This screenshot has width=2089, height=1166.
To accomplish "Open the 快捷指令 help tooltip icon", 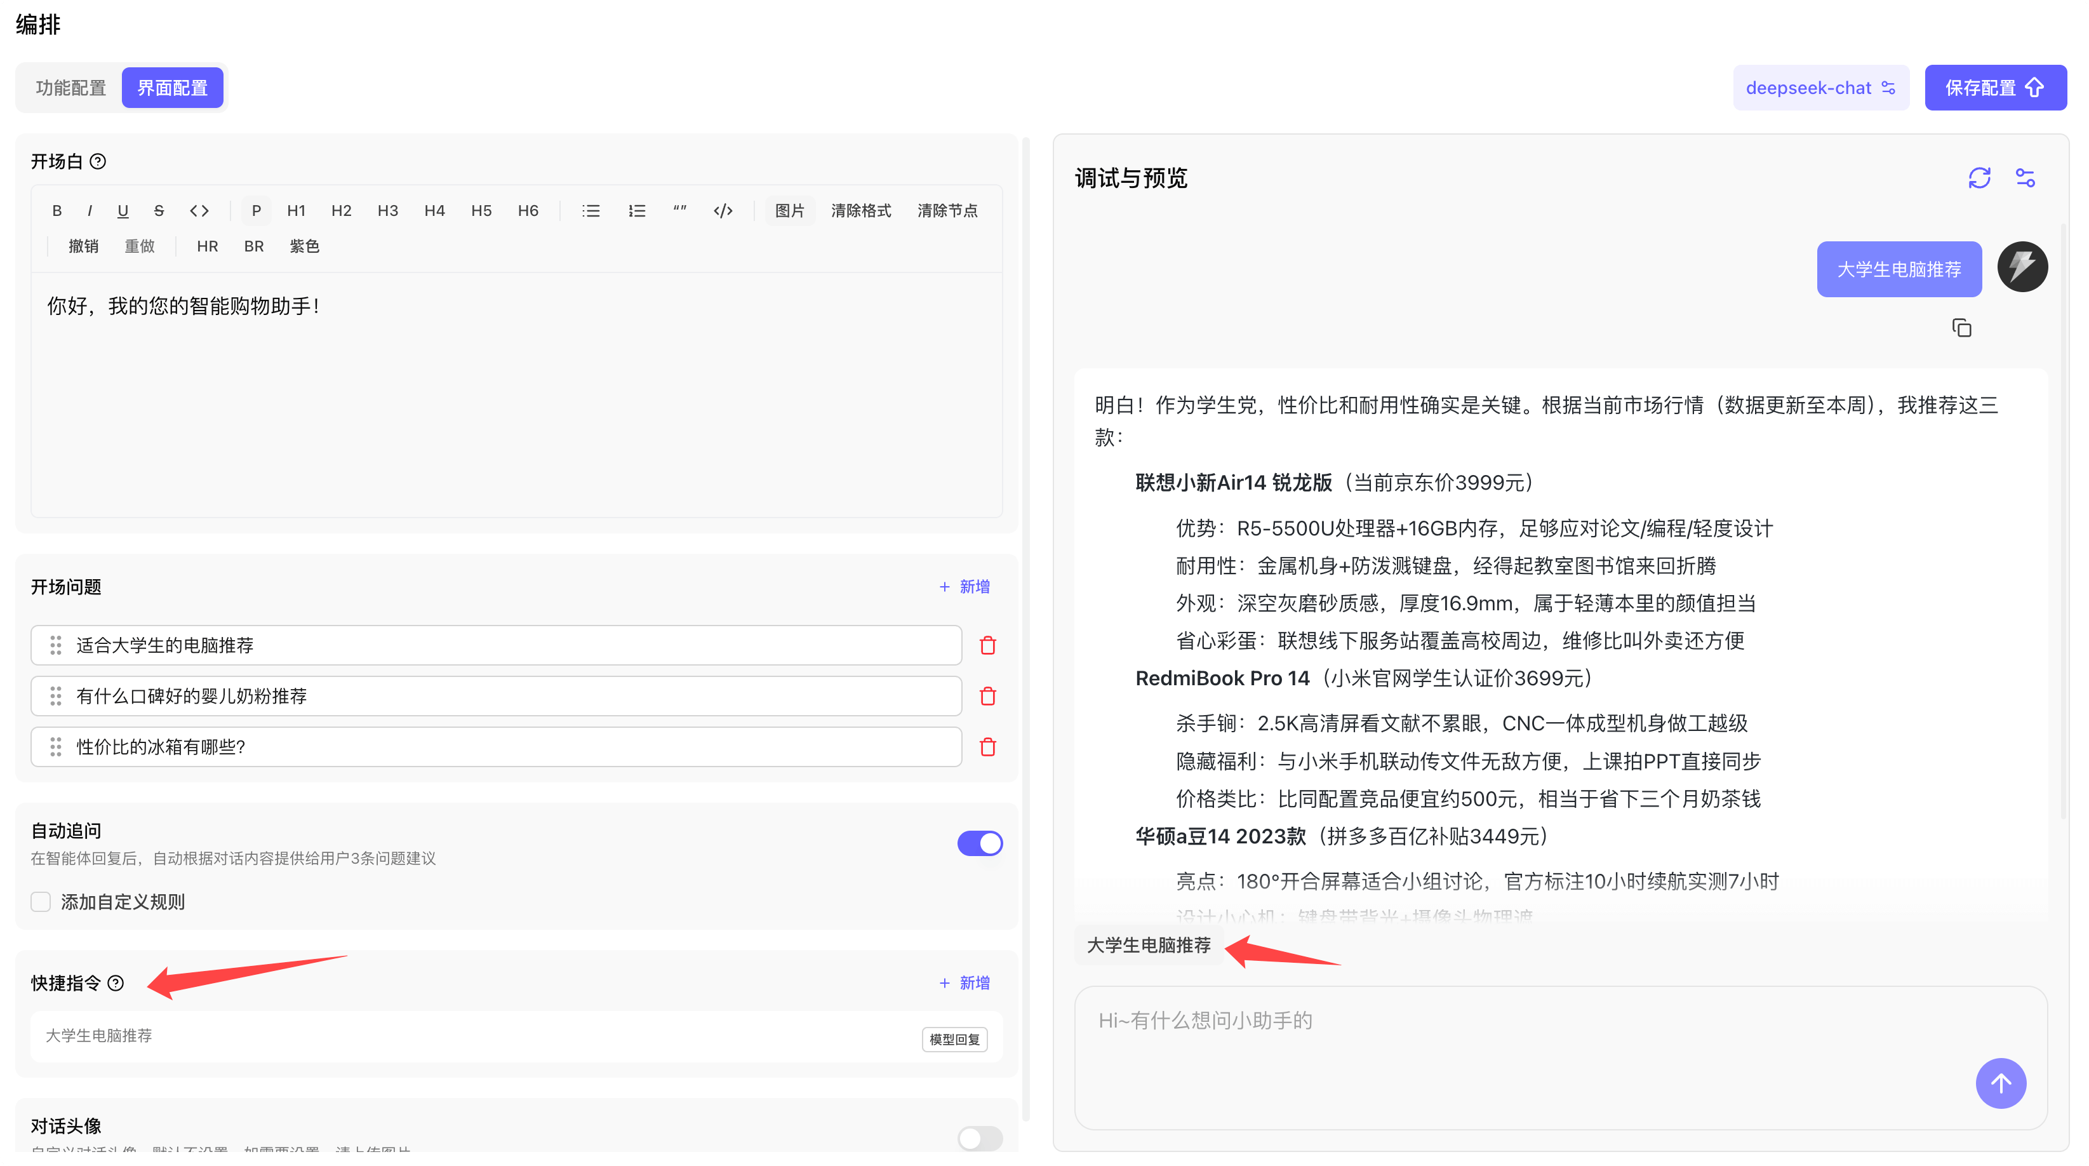I will [x=116, y=982].
